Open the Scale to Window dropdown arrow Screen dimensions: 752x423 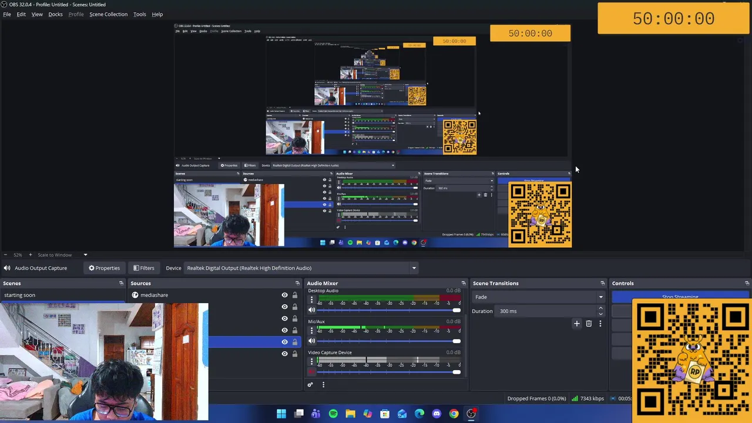pos(85,255)
